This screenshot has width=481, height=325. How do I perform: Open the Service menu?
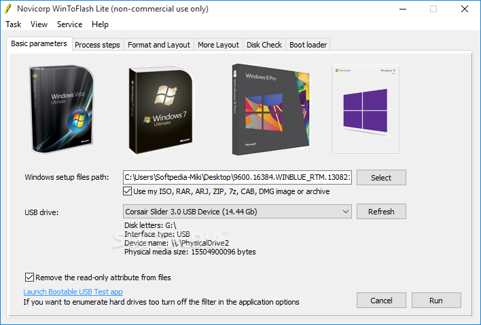tap(69, 24)
